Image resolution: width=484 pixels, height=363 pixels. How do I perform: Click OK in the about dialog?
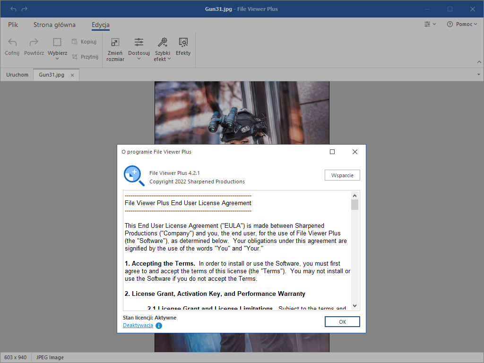(x=342, y=321)
